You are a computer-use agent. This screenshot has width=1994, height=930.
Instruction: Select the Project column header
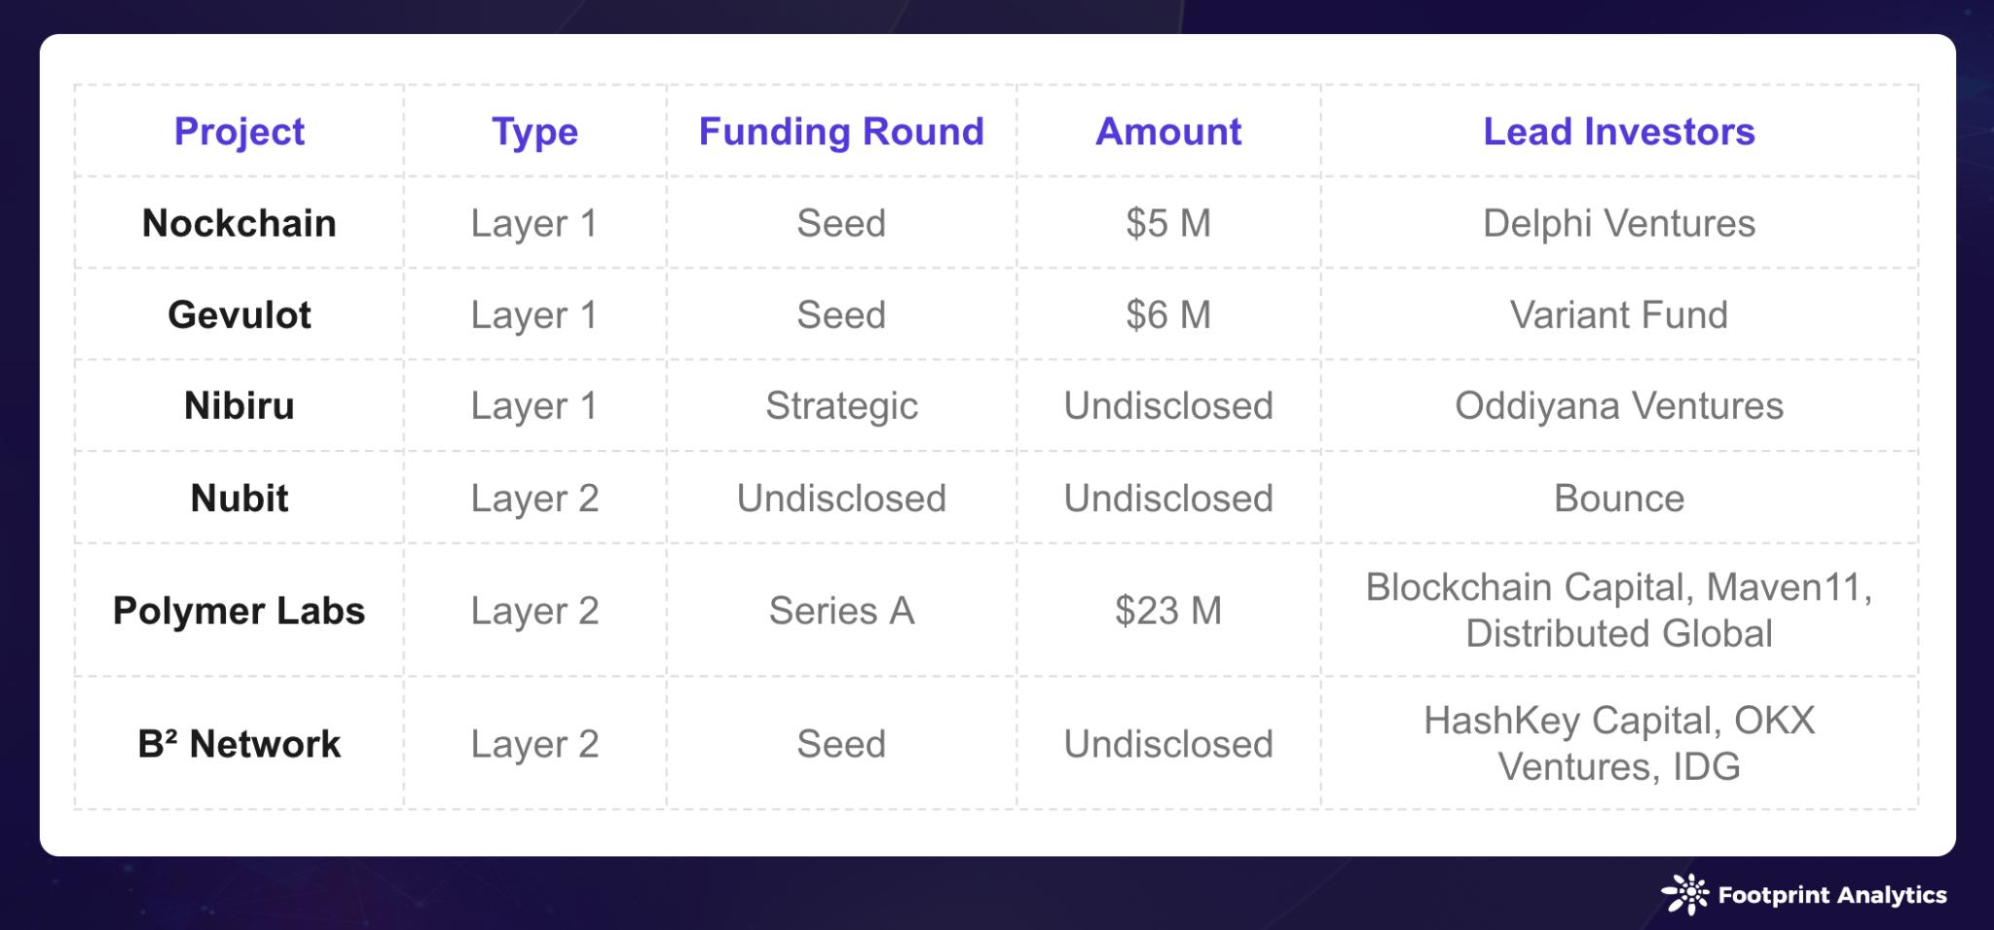240,131
